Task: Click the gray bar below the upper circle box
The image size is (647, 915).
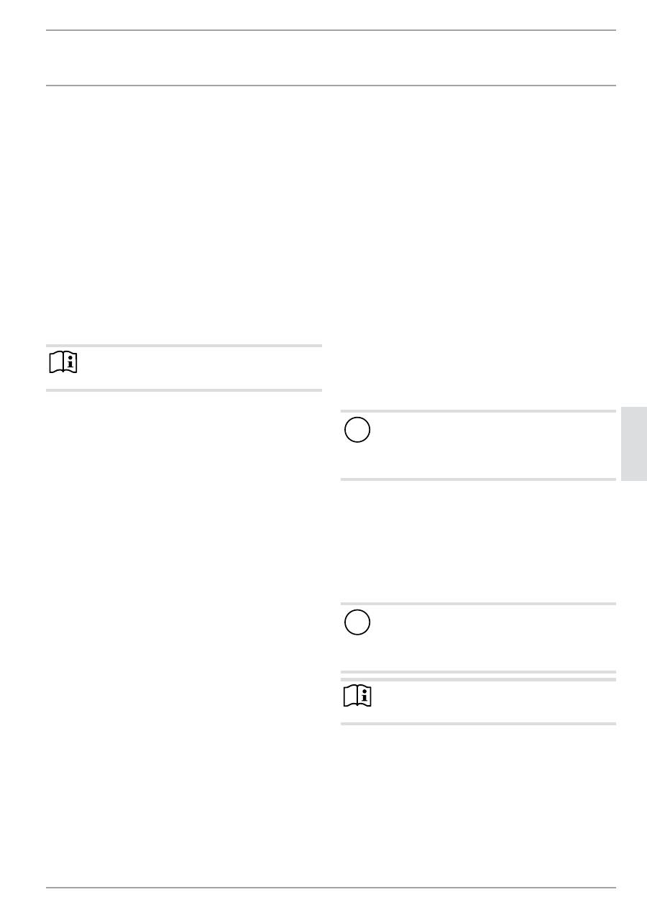Action: [x=477, y=479]
